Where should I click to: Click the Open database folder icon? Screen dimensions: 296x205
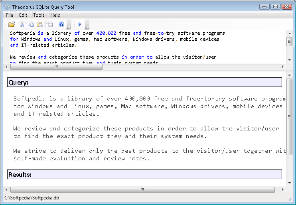click(x=12, y=24)
